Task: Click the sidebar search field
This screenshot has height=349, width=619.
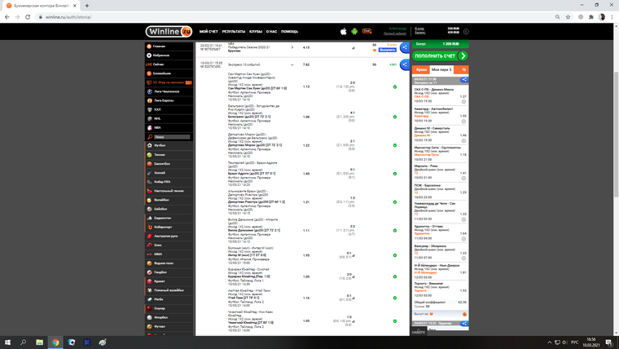Action: (x=172, y=137)
